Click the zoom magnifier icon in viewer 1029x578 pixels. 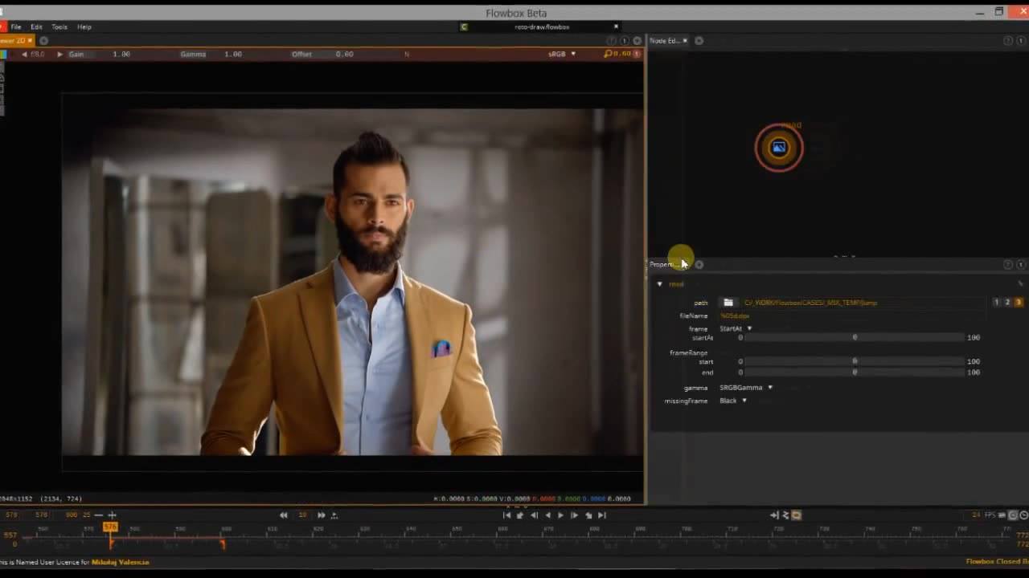point(608,54)
